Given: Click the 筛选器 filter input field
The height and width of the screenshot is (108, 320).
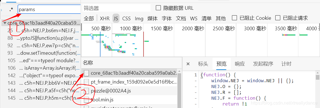Looking at the screenshot, I should pos(117,8).
